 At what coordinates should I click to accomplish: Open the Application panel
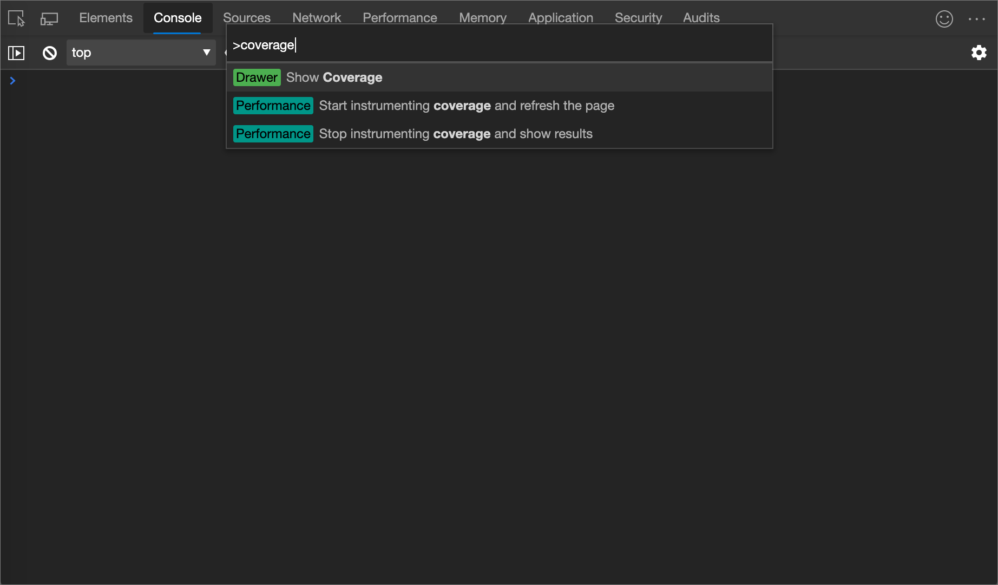point(560,17)
